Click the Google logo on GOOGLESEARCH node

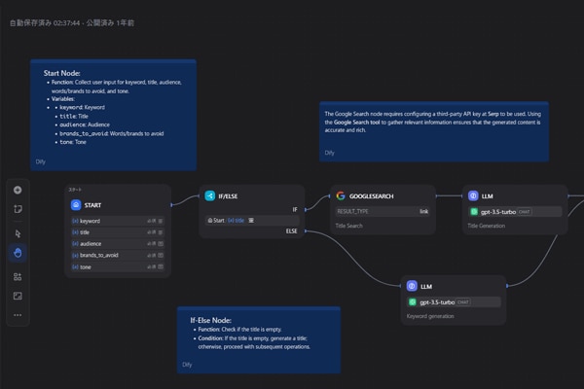(x=340, y=195)
